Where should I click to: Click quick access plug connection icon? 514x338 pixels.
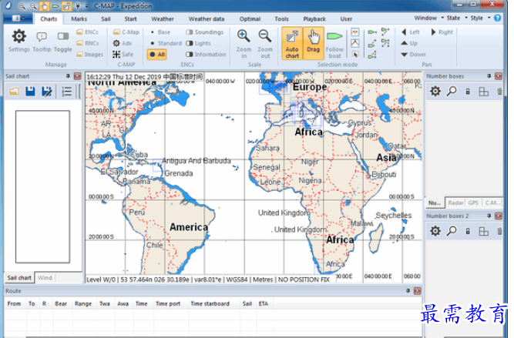[78, 6]
